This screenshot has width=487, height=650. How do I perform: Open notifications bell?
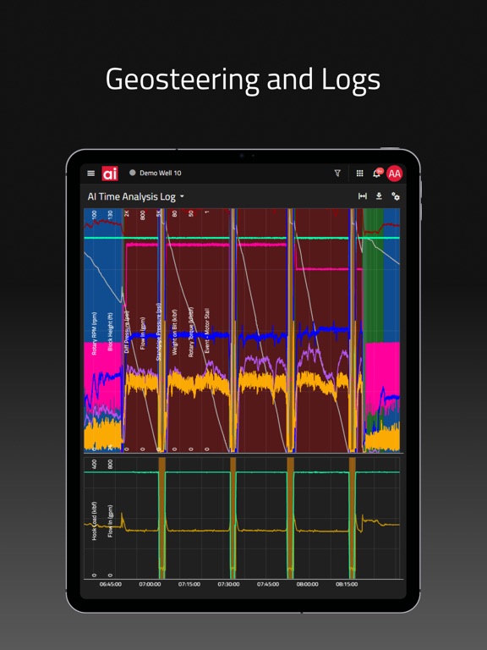tap(377, 174)
